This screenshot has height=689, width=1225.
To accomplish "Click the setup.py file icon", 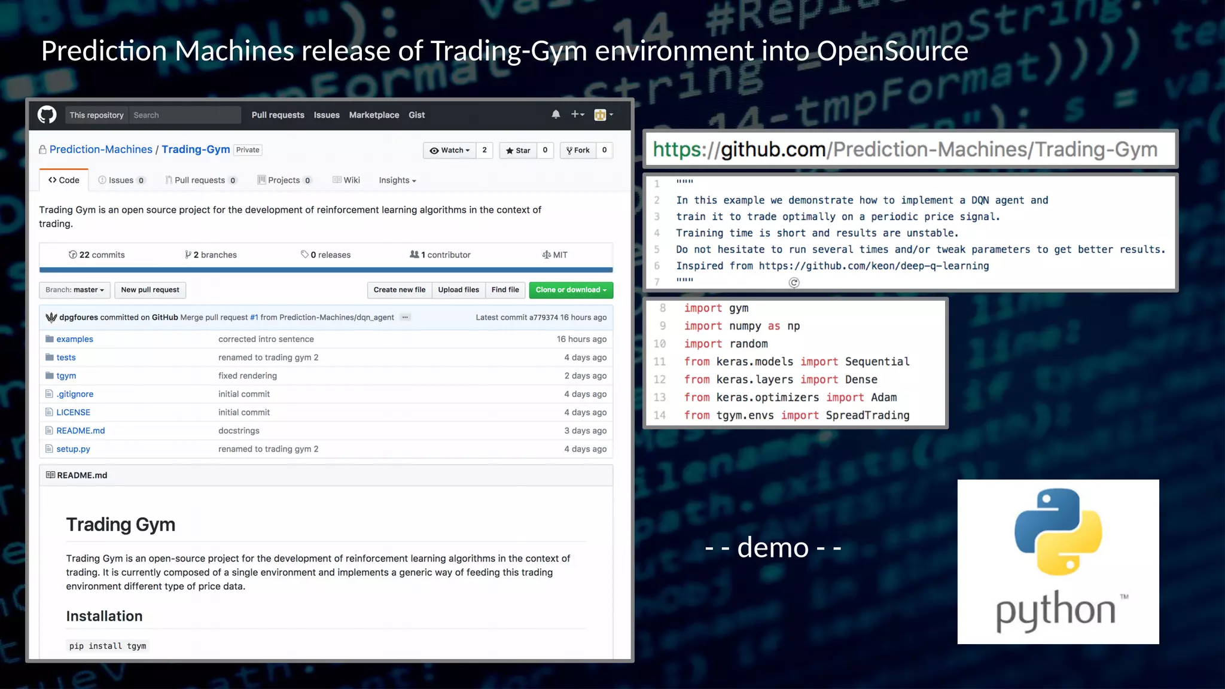I will point(49,449).
